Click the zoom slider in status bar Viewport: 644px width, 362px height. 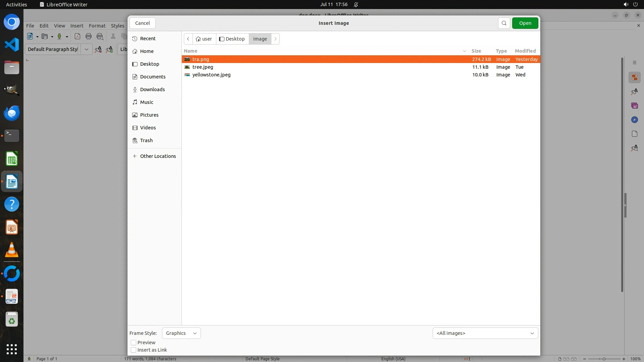(x=604, y=359)
